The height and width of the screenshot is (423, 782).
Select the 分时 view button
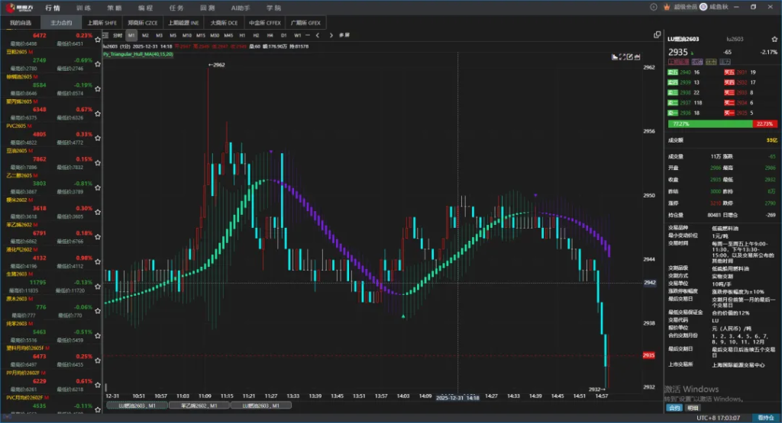118,35
